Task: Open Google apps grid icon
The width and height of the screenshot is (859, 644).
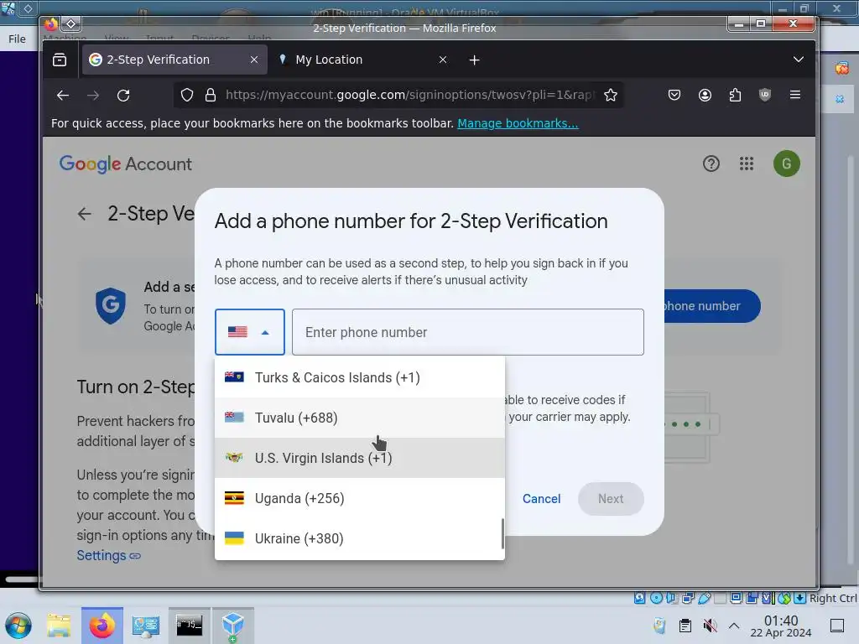Action: [x=746, y=164]
